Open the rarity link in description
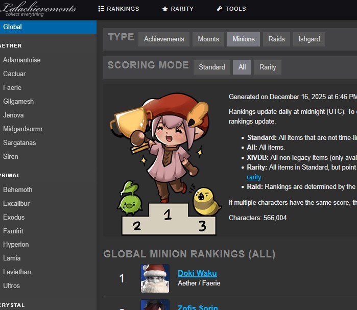The width and height of the screenshot is (357, 310). (254, 177)
